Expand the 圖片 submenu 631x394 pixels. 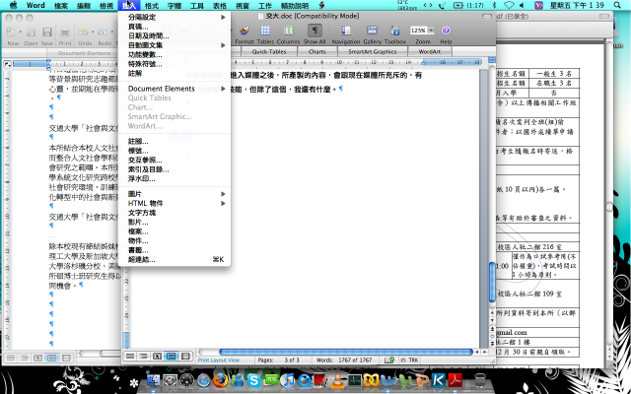pyautogui.click(x=175, y=194)
